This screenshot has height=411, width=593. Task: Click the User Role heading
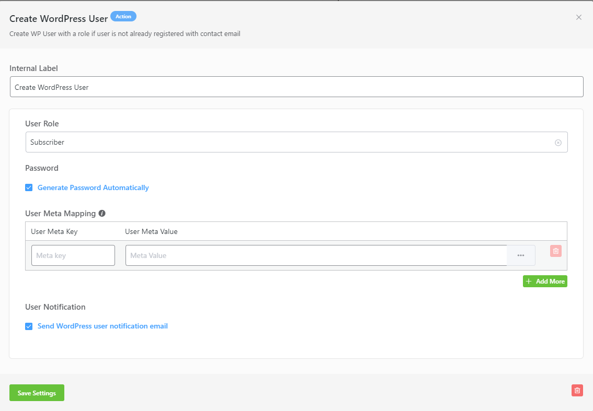coord(42,124)
